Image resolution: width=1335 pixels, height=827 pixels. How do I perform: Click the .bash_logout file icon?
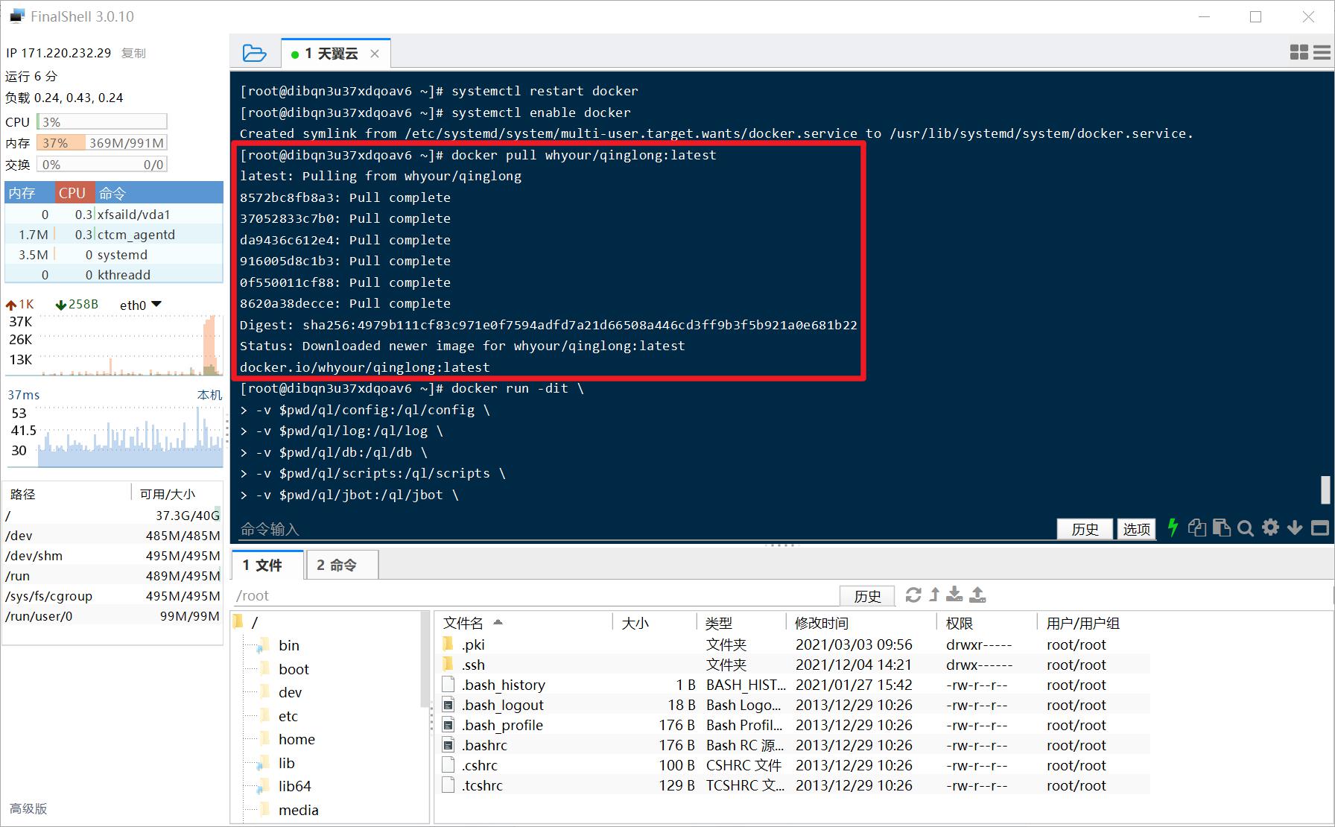click(x=448, y=704)
